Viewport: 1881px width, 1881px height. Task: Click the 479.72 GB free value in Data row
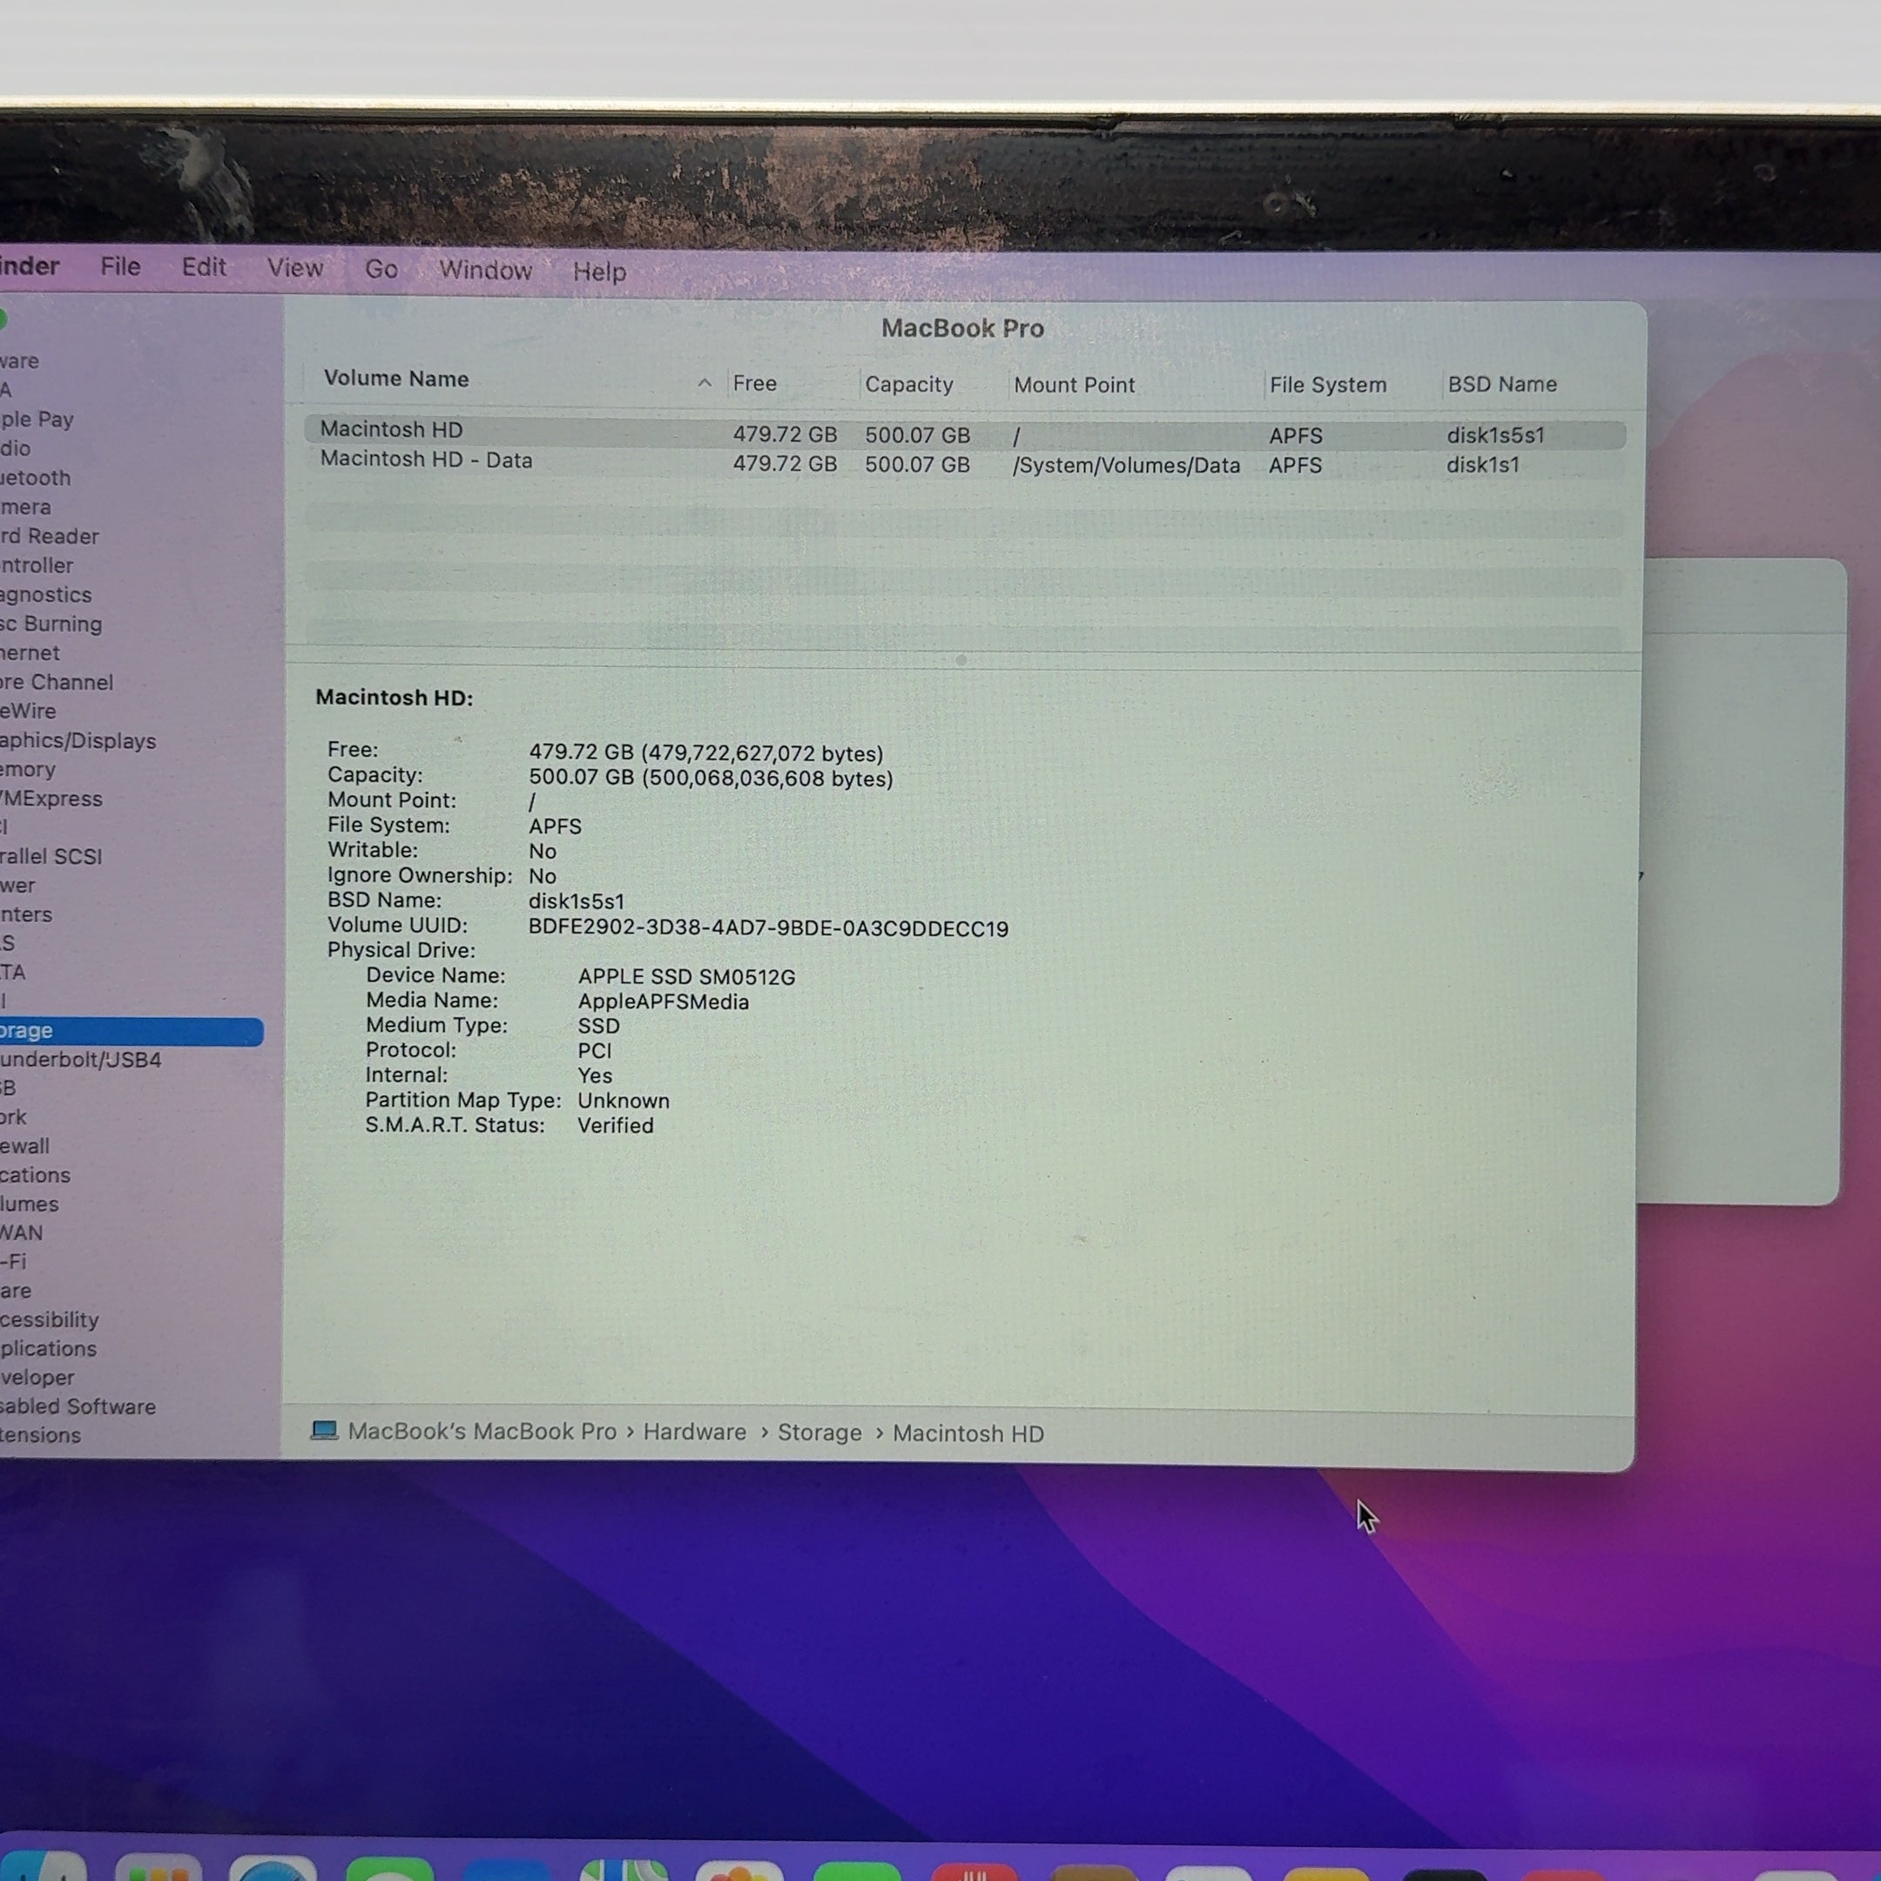[x=785, y=463]
